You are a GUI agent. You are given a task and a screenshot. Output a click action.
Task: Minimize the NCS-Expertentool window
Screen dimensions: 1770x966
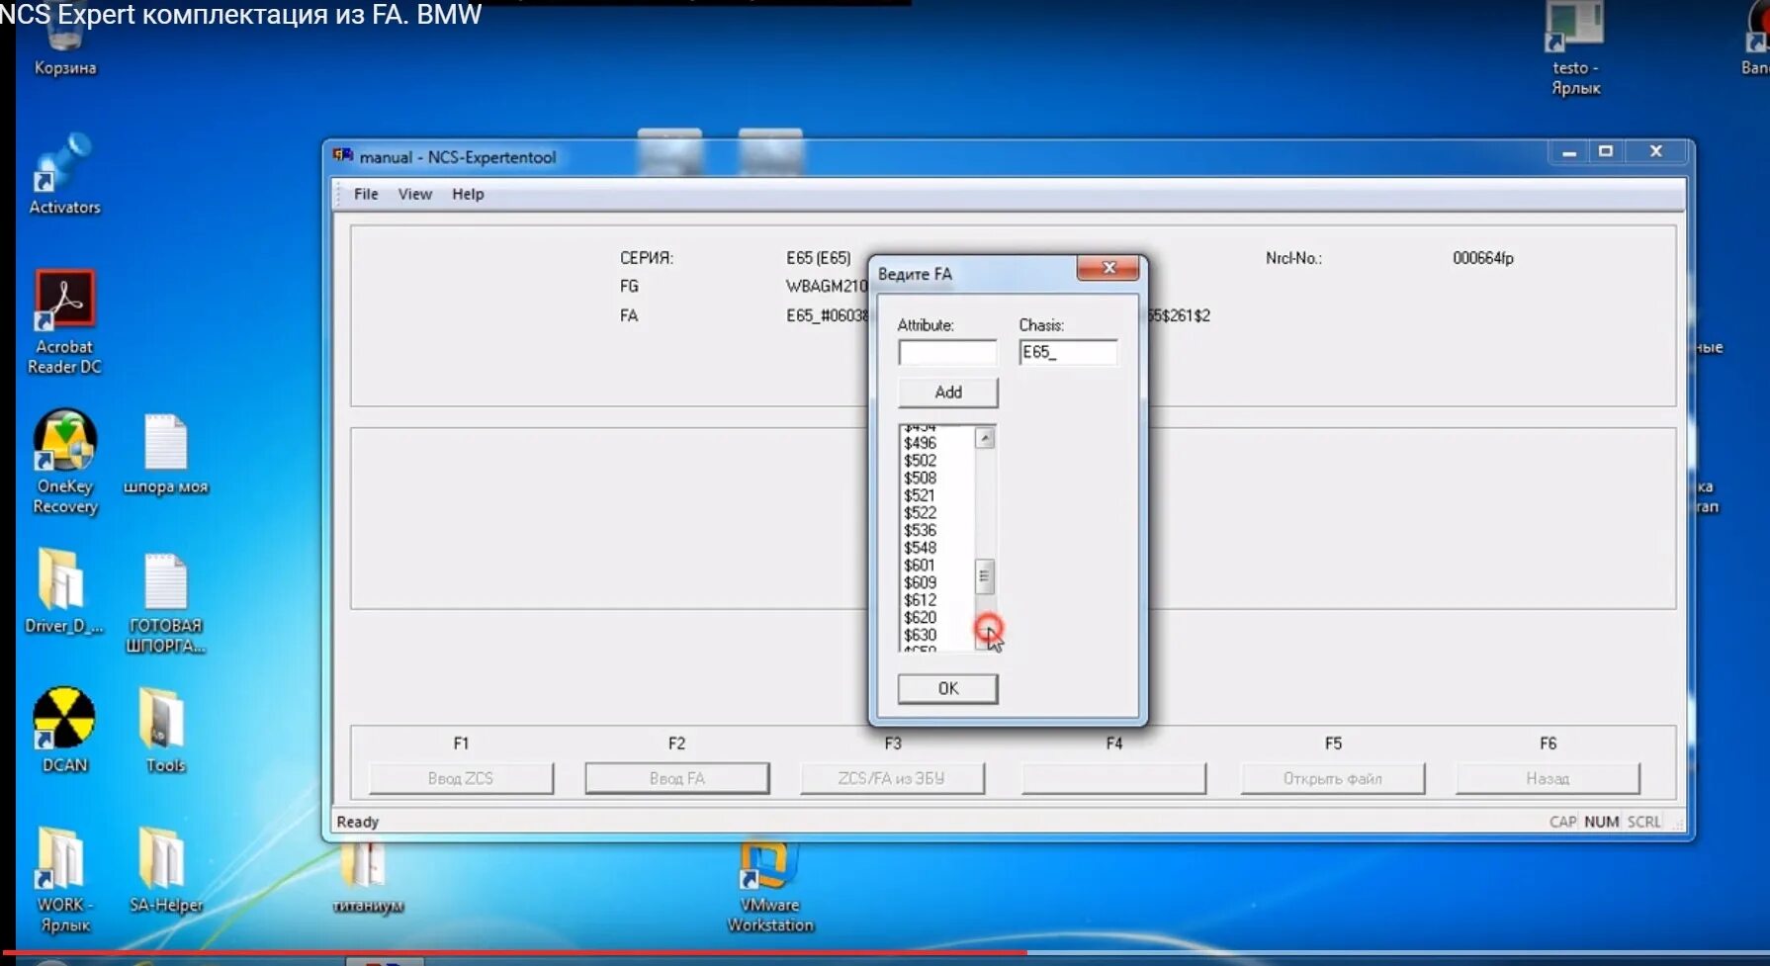1569,152
